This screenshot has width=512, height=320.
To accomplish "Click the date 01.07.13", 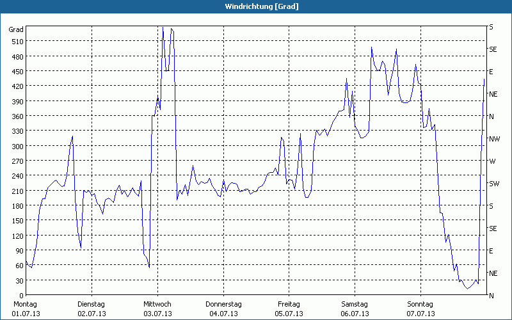I will pos(26,314).
